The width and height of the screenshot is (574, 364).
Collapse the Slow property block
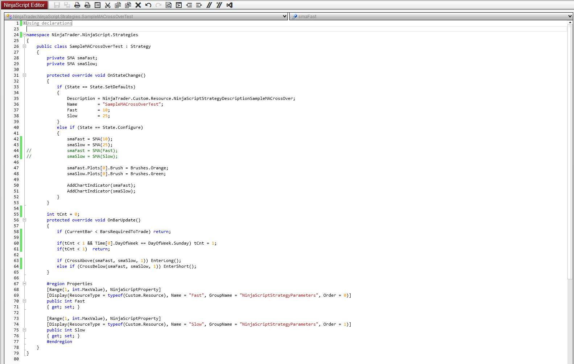coord(24,330)
